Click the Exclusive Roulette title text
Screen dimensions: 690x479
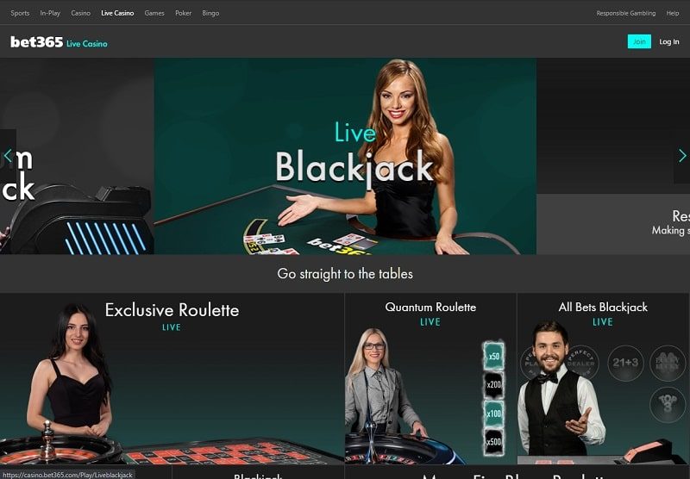pyautogui.click(x=172, y=310)
